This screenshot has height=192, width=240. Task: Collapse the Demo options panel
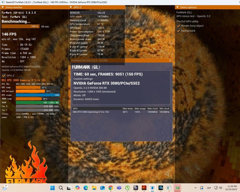pyautogui.click(x=177, y=7)
